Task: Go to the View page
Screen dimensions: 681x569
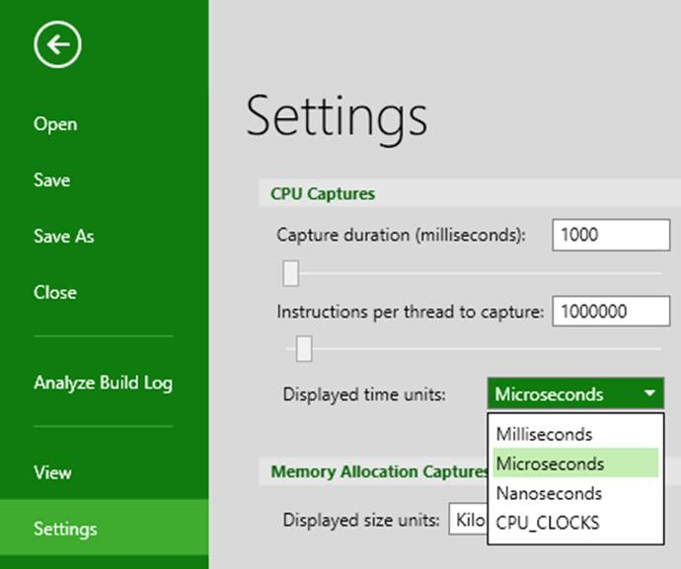Action: [x=52, y=472]
